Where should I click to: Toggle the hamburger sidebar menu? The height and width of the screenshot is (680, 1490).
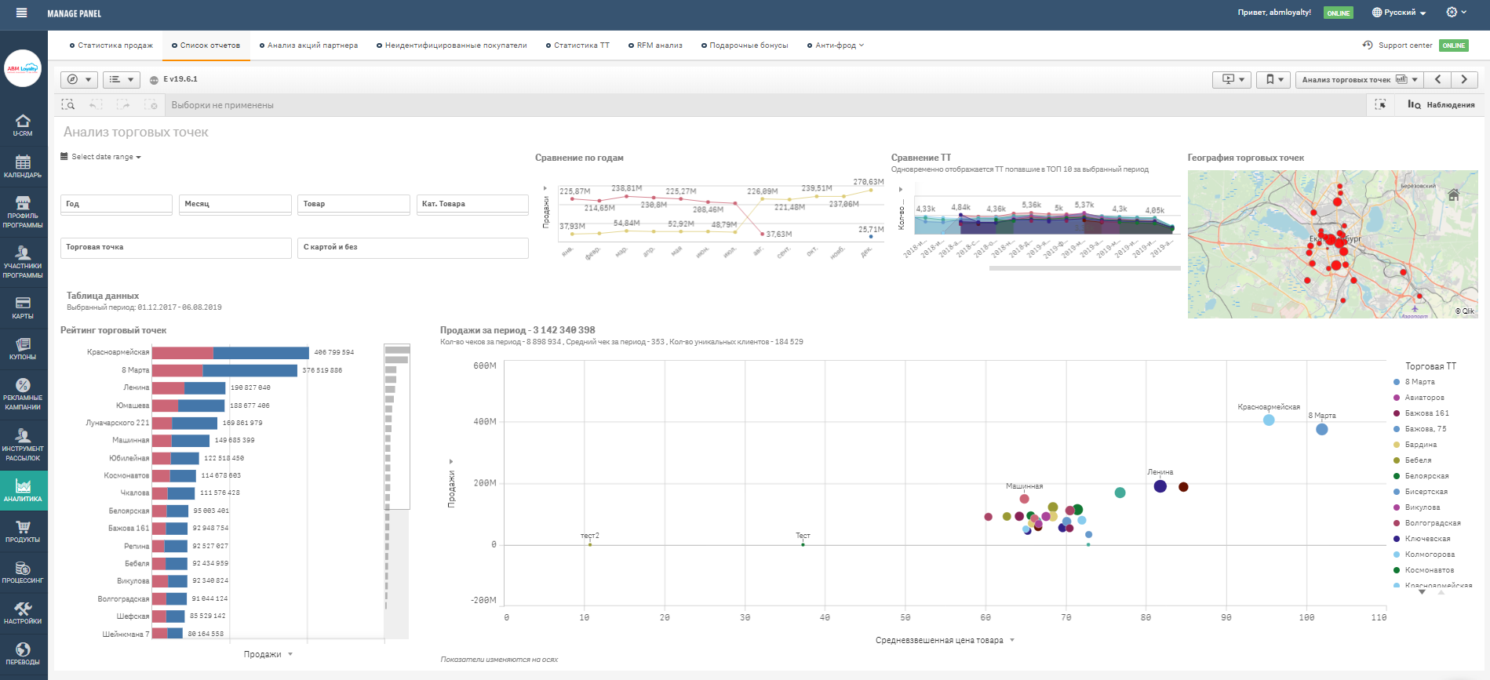pos(21,13)
